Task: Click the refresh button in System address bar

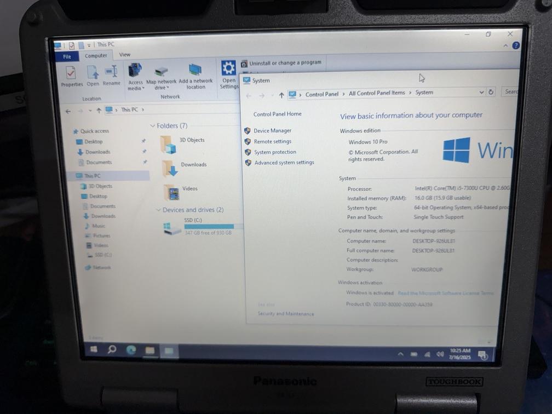Action: click(x=491, y=93)
